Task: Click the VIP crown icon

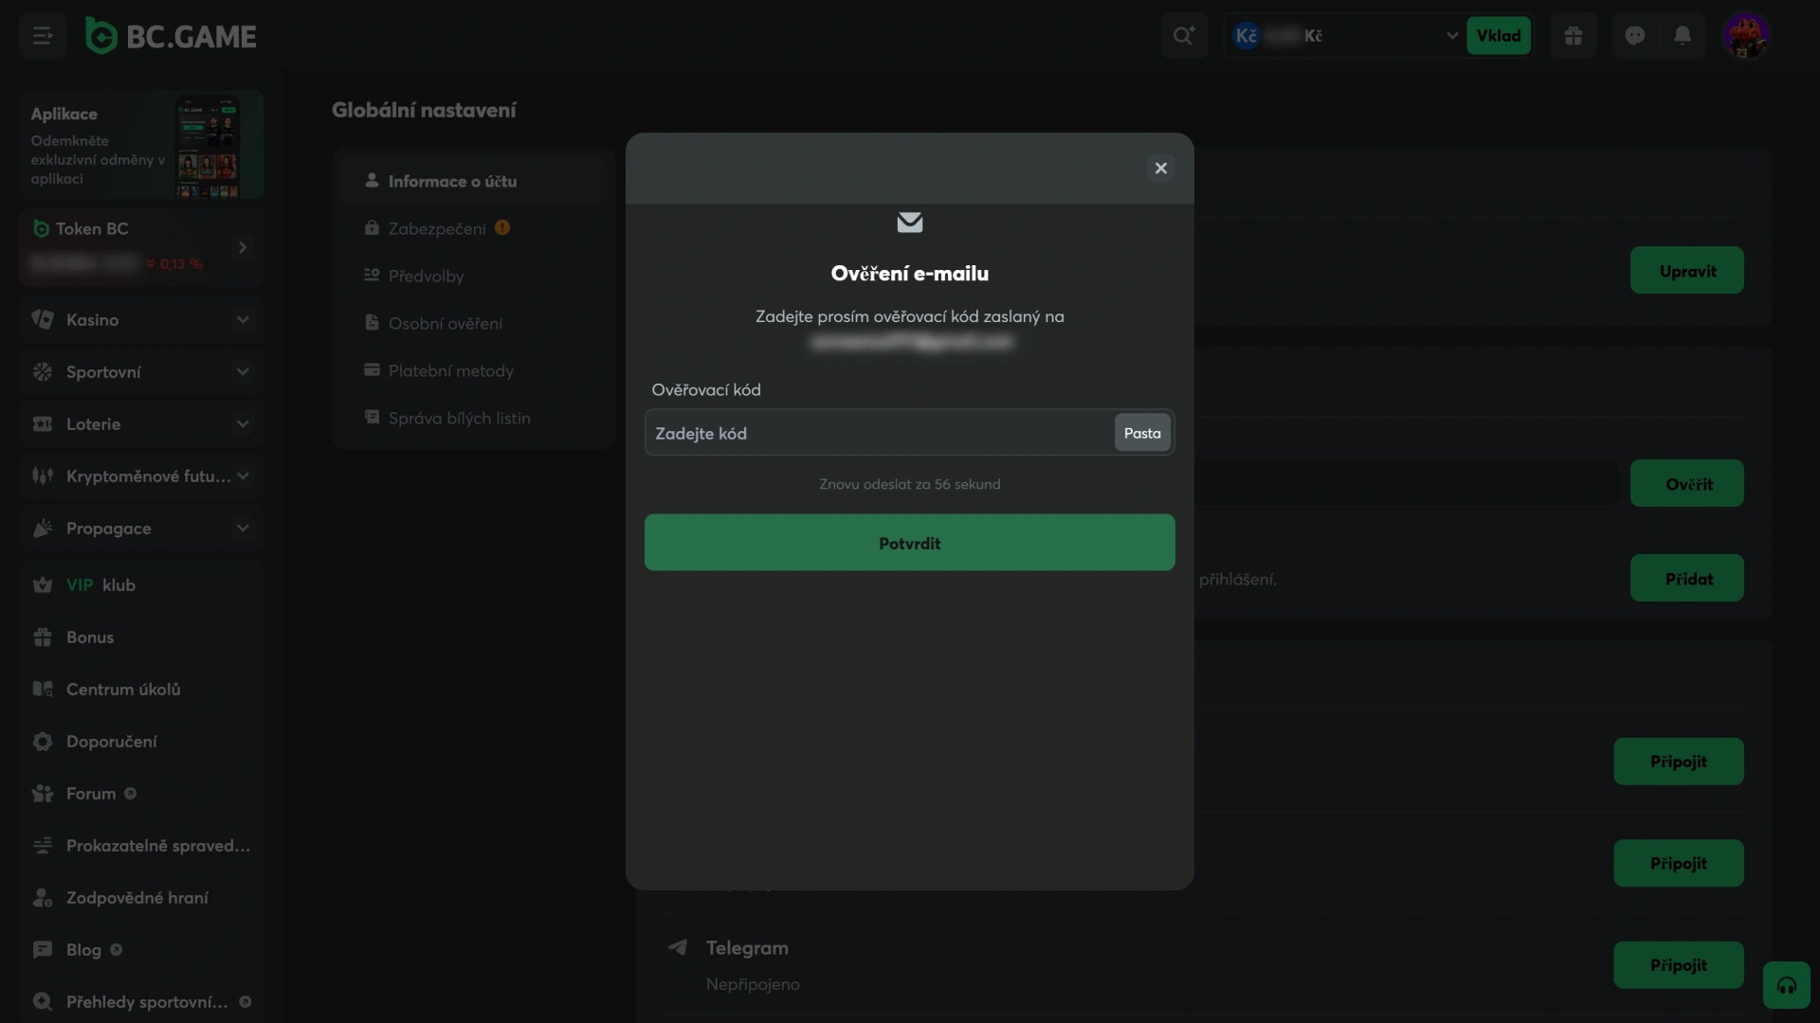Action: 43,584
